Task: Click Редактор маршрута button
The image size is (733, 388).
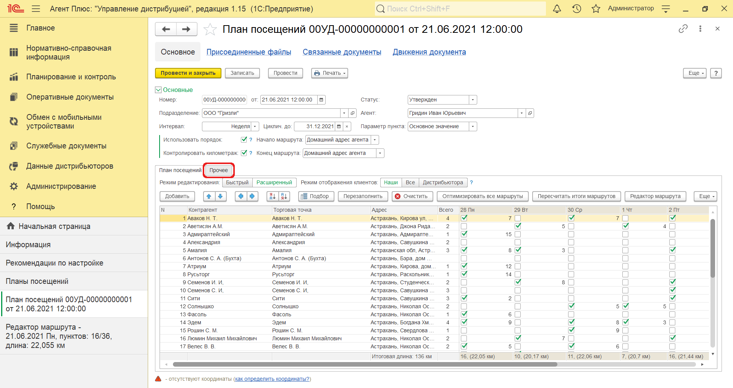Action: coord(655,196)
